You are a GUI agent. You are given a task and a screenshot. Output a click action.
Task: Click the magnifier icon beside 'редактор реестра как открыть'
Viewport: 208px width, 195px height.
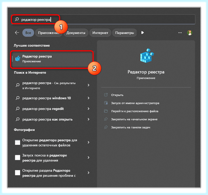click(18, 119)
